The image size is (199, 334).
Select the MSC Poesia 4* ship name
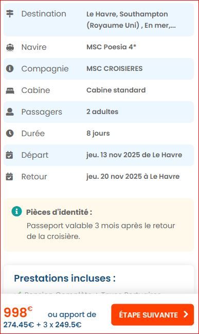[x=111, y=47]
